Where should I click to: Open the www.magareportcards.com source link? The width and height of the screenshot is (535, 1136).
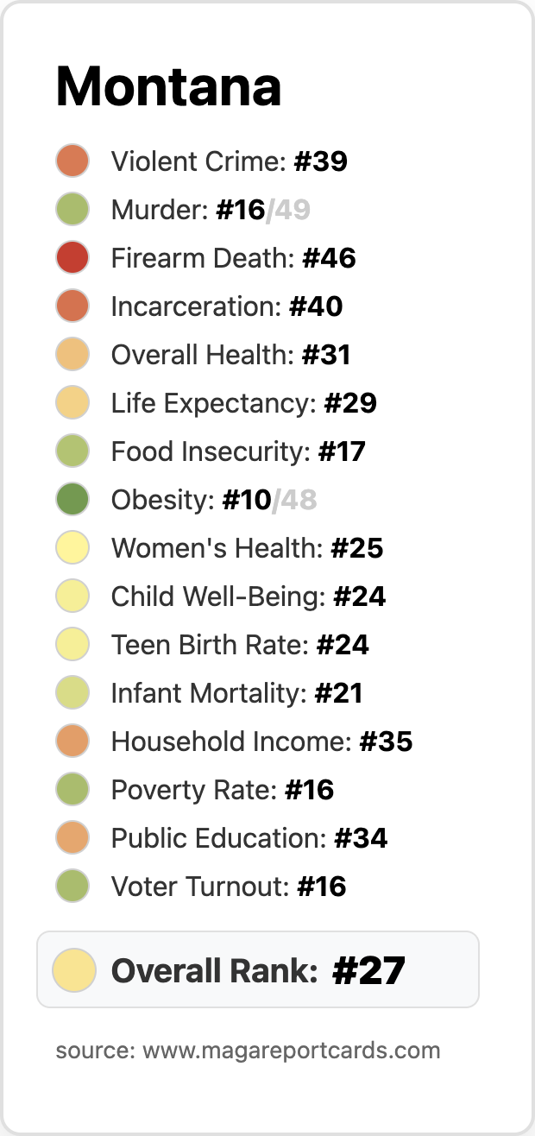coord(292,1051)
